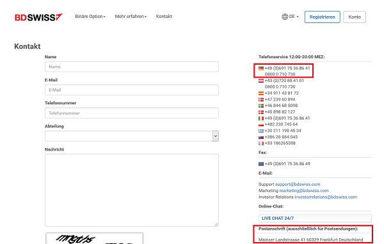Grab the Nachricht textarea resize handle
The width and height of the screenshot is (384, 244).
[216, 224]
